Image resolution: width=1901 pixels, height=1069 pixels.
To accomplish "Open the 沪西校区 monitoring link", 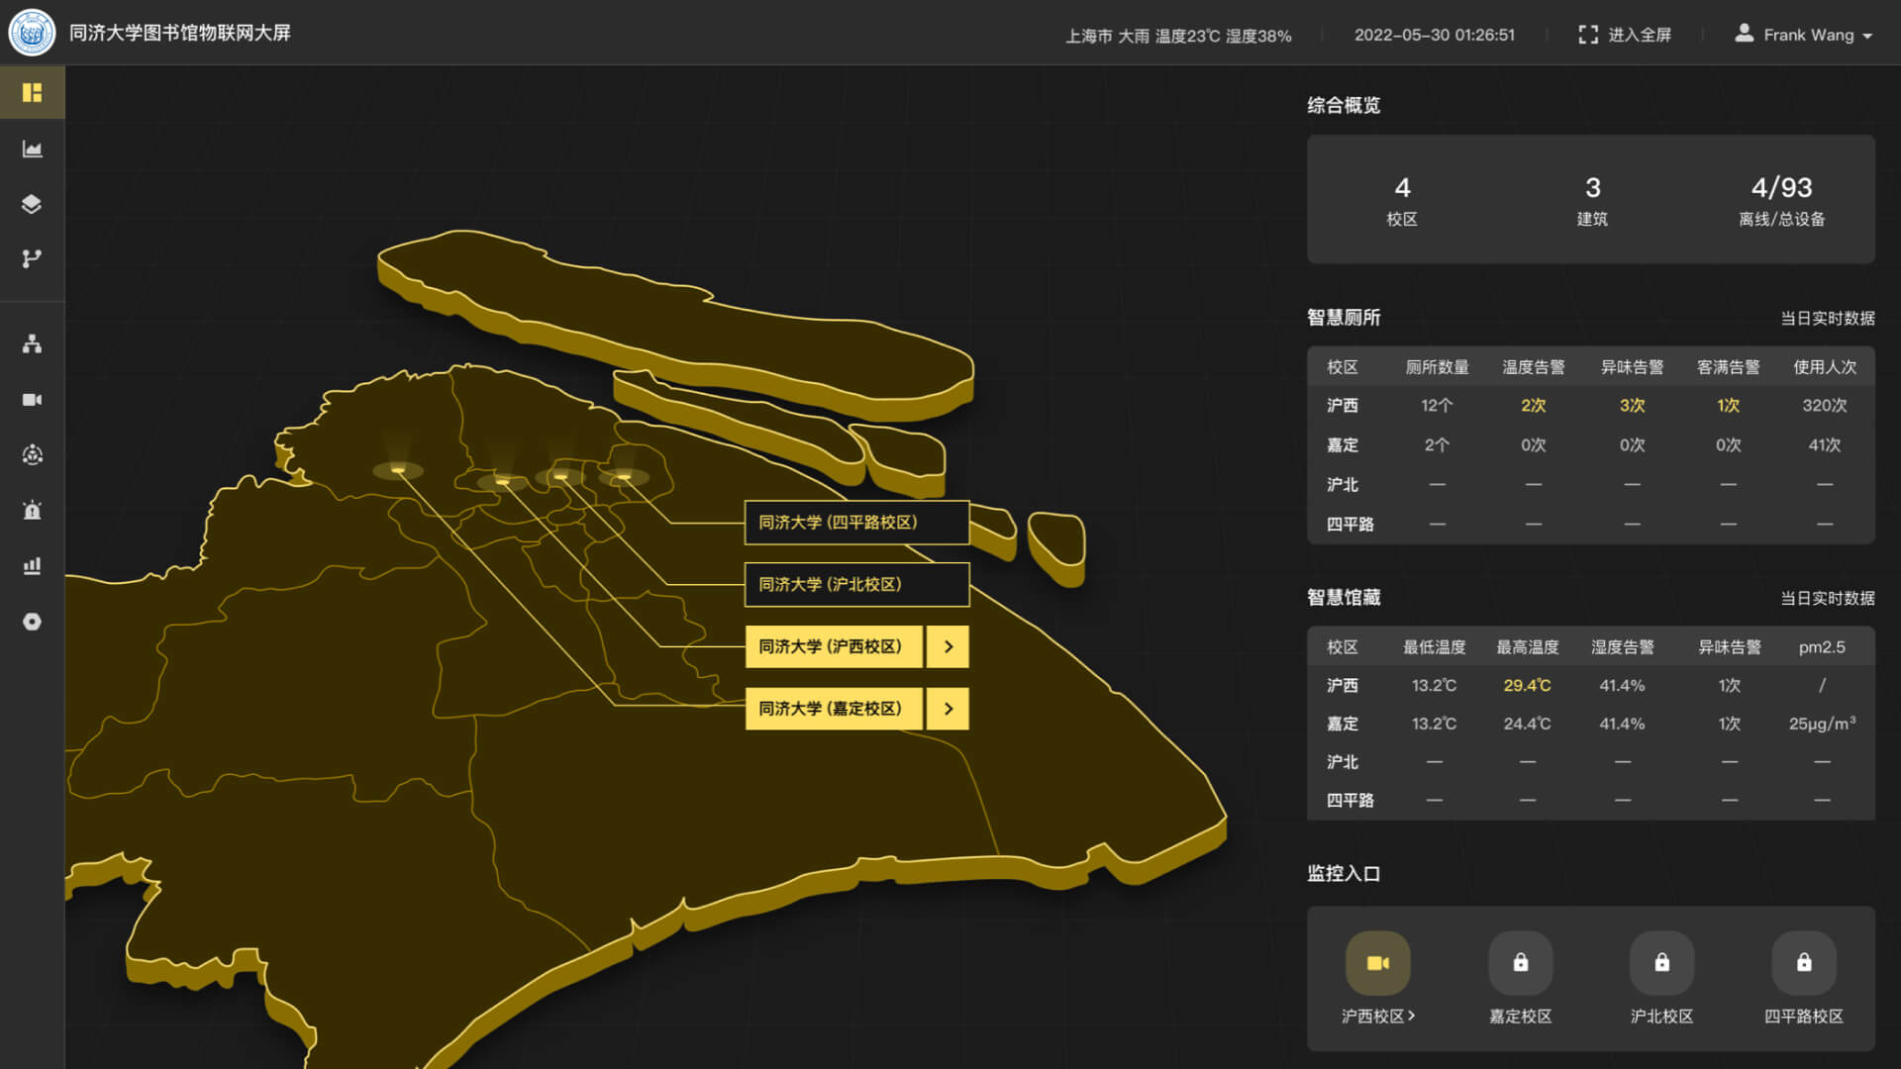I will 1378,1017.
